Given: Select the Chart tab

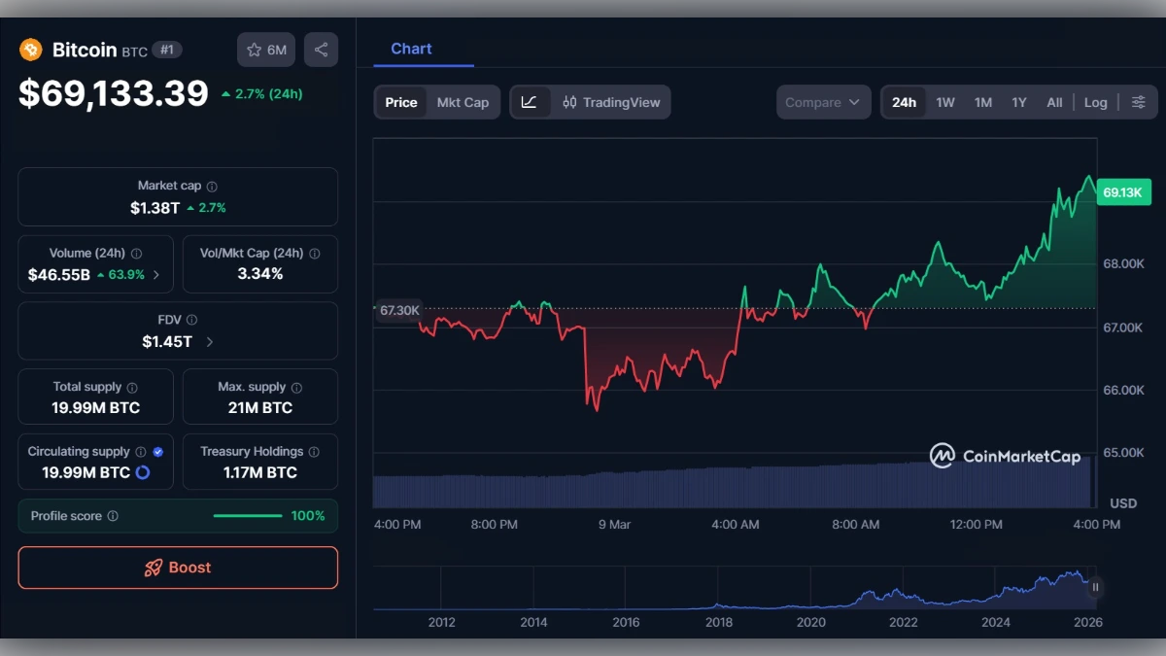Looking at the screenshot, I should [410, 49].
